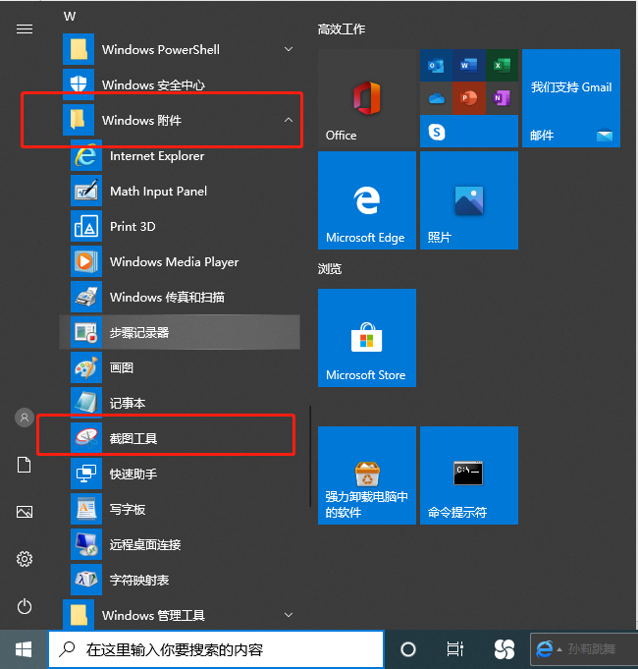The height and width of the screenshot is (669, 638).
Task: Click the 高效工作 group heading
Action: pyautogui.click(x=342, y=29)
